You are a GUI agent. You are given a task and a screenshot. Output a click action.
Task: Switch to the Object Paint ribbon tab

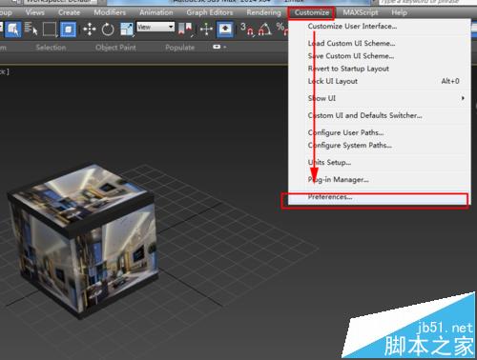[x=115, y=48]
